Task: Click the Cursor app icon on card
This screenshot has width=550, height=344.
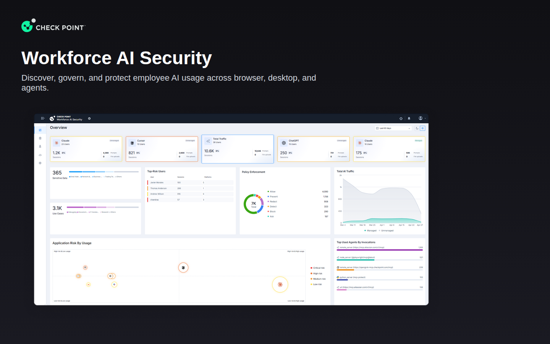Action: coord(132,143)
